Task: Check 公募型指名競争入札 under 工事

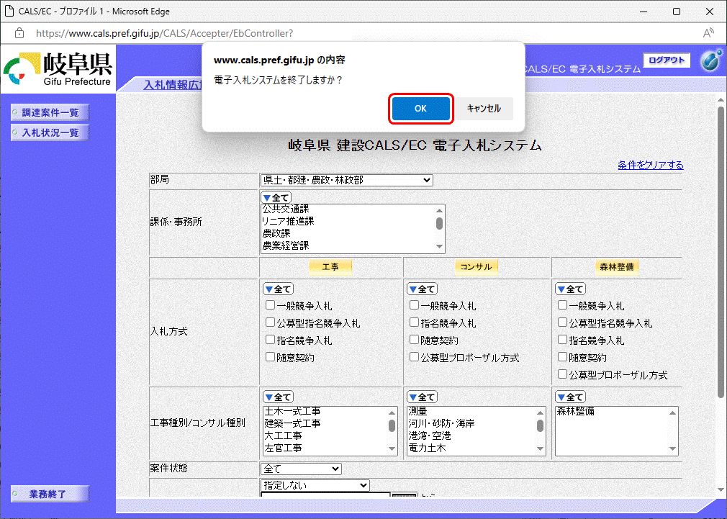Action: [271, 322]
